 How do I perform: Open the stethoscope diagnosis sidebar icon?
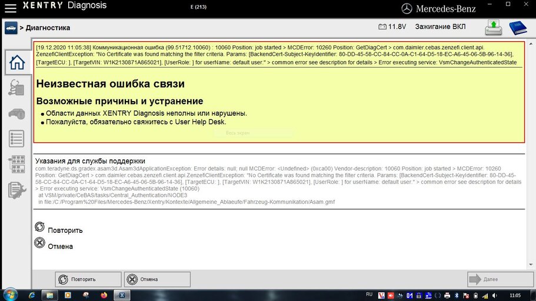click(x=16, y=88)
